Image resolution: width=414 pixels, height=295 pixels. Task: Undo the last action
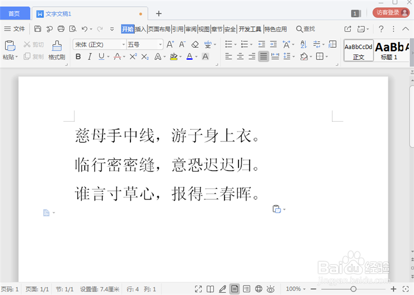(84, 29)
